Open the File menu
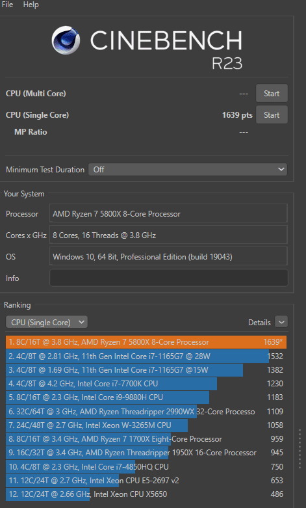 [x=7, y=5]
